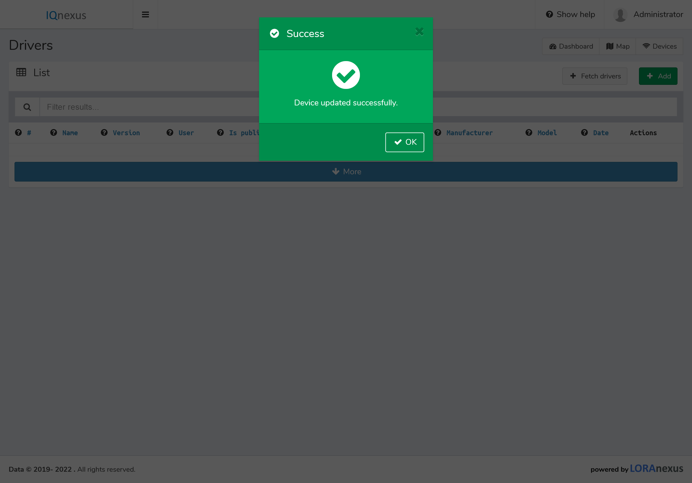Click help icon beside Date column
Viewport: 692px width, 483px height.
click(x=584, y=133)
